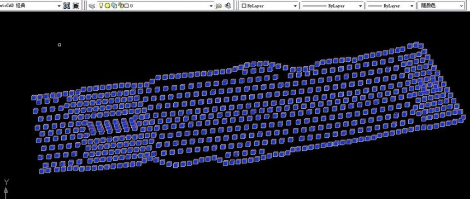The image size is (470, 199).
Task: Open the 随颜色 plot style dropdown
Action: 441,5
